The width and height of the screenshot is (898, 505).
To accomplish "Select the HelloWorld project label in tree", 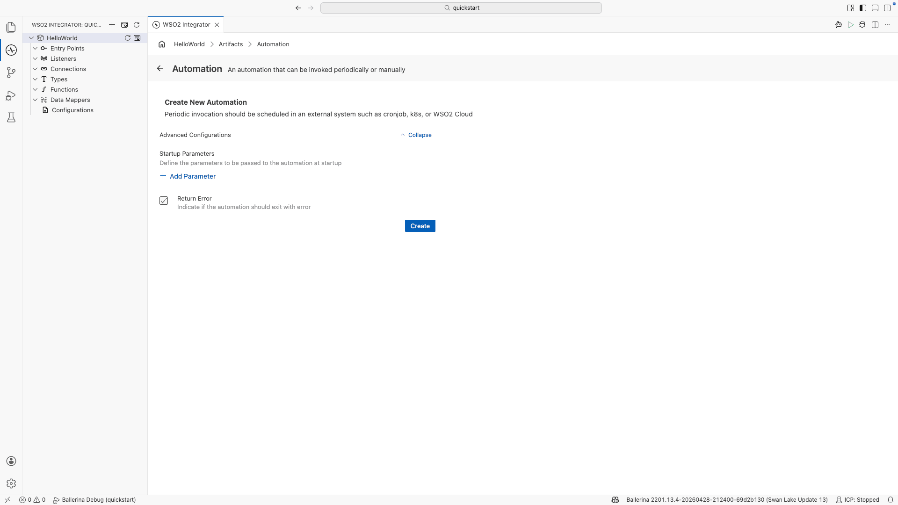I will point(62,38).
